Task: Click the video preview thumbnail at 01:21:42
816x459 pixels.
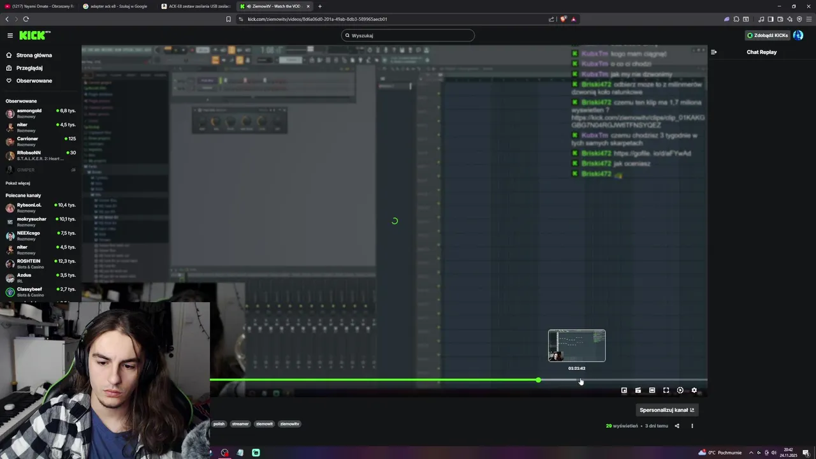Action: tap(577, 346)
